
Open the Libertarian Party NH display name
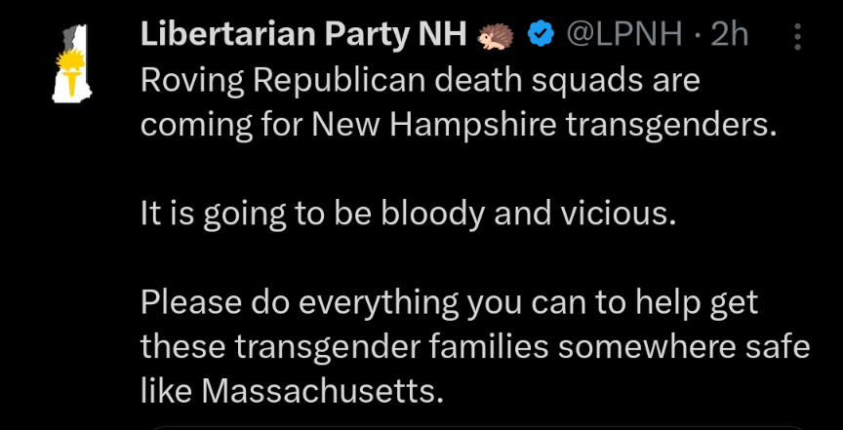pyautogui.click(x=303, y=35)
